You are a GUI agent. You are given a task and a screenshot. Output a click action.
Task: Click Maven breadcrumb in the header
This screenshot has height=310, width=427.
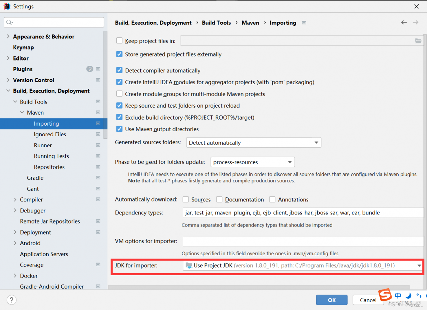coord(250,23)
